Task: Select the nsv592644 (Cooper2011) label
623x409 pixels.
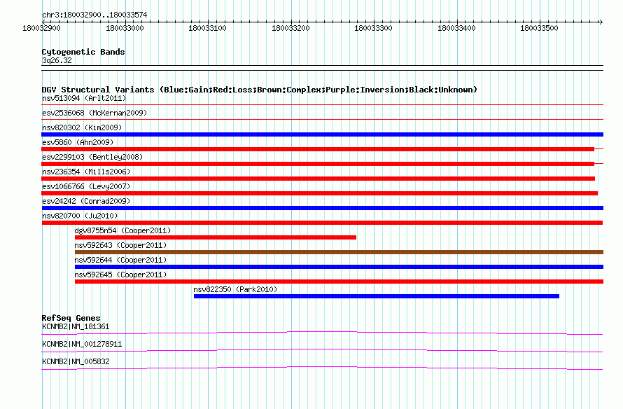Action: [x=120, y=260]
